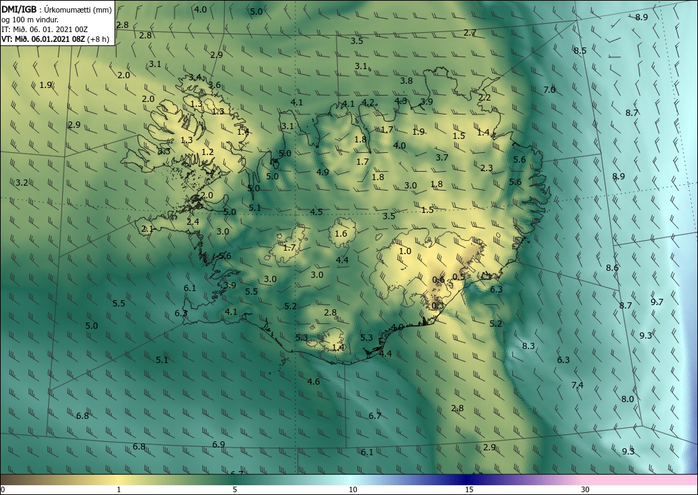This screenshot has width=698, height=495.
Task: Click the 1.0 value on Vatnajökull
Action: pyautogui.click(x=405, y=251)
